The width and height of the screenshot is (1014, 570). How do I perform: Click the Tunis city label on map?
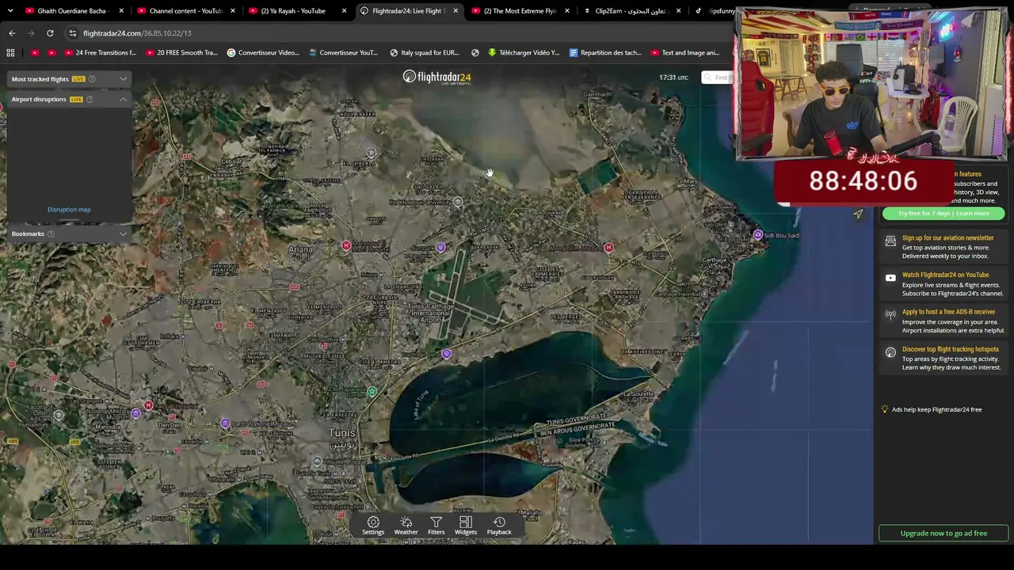click(342, 432)
